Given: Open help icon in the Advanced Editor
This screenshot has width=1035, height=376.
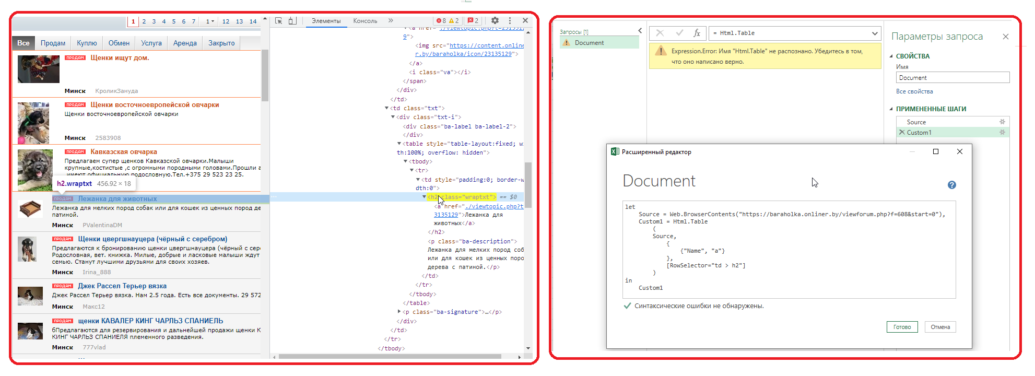Looking at the screenshot, I should [952, 185].
